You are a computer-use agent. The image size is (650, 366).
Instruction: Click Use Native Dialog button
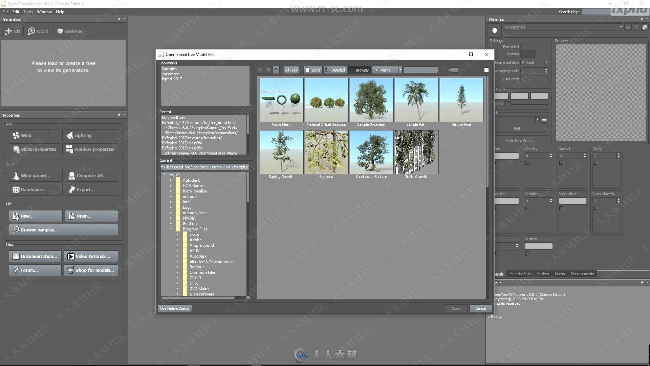point(174,308)
